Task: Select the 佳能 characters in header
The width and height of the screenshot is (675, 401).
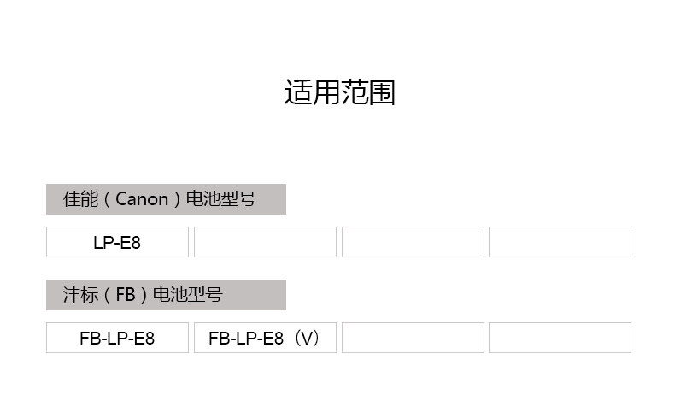Action: pyautogui.click(x=78, y=199)
